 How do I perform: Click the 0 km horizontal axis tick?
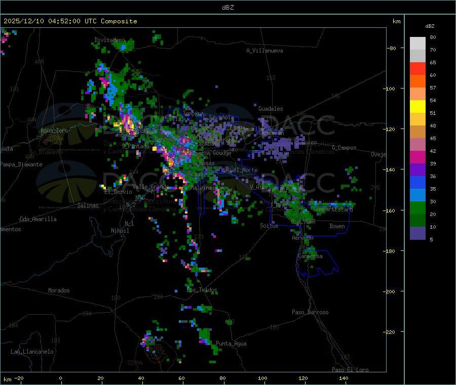point(60,378)
